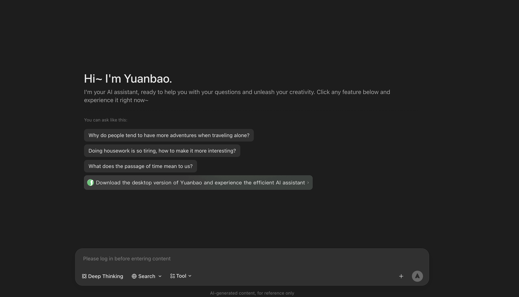The width and height of the screenshot is (519, 297).
Task: Open the Tool feature via its icon
Action: pyautogui.click(x=172, y=276)
